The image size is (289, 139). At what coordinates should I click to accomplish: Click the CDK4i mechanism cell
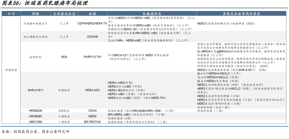coord(93,111)
